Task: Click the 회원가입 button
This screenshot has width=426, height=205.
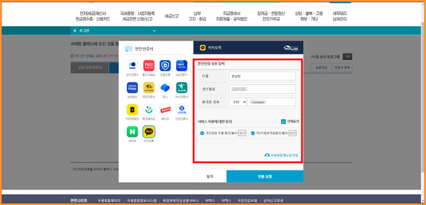Action: pyautogui.click(x=321, y=67)
